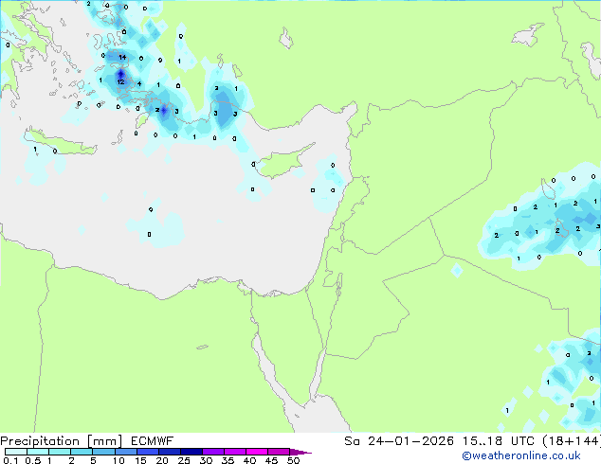Click the '0.5' legend scale label
The width and height of the screenshot is (601, 464).
coord(32,460)
